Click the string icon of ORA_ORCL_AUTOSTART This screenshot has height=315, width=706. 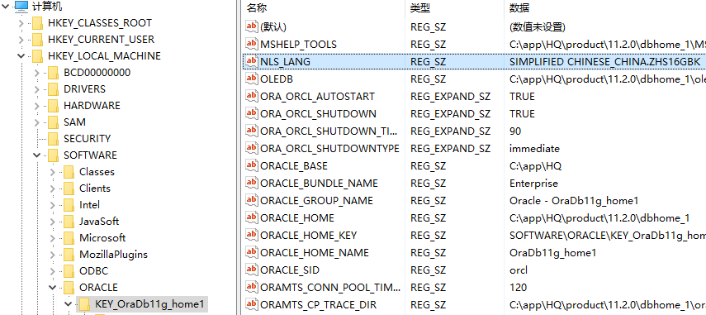(252, 96)
